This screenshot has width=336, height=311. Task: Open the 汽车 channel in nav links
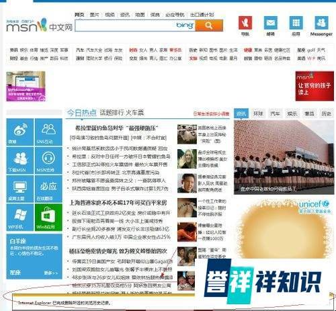point(80,50)
